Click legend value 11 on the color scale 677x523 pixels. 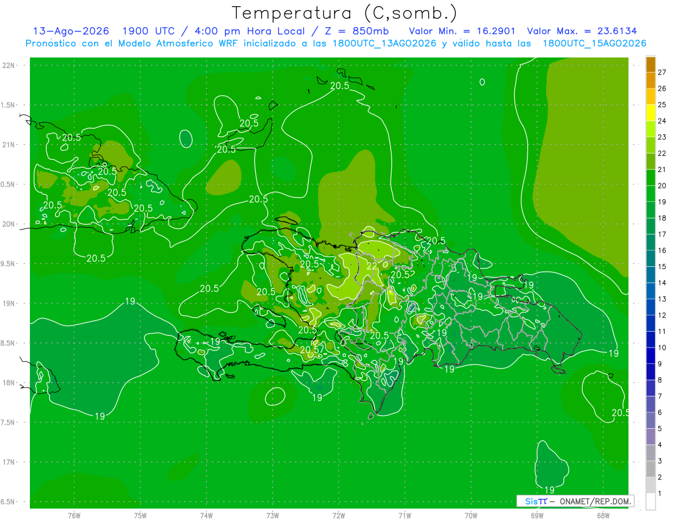pos(662,331)
